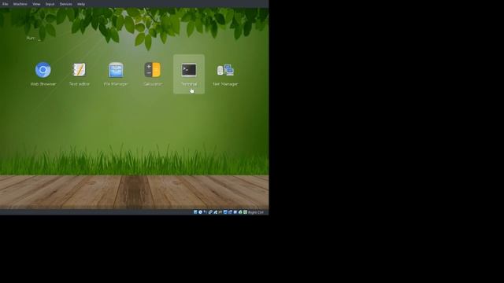Click the network status bar indicator
This screenshot has height=283, width=504.
click(x=210, y=212)
